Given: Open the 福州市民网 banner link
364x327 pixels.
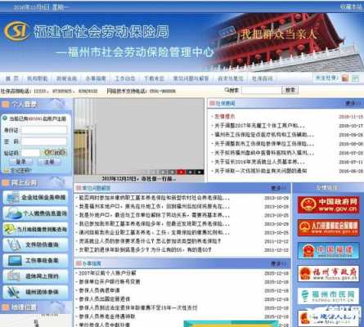Looking at the screenshot, I should coord(328,296).
